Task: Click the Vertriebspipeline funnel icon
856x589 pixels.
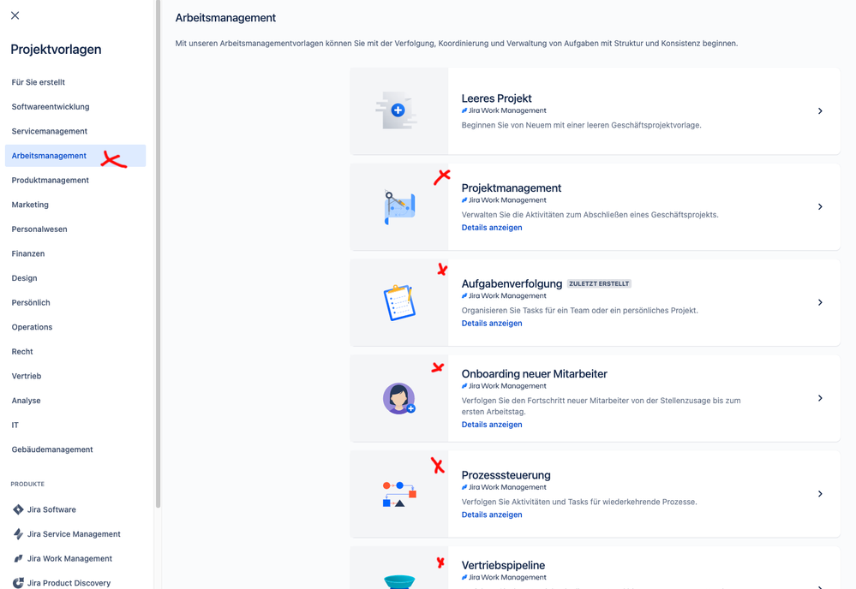Action: pyautogui.click(x=399, y=582)
